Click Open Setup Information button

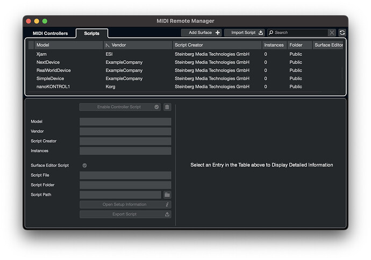(x=125, y=205)
